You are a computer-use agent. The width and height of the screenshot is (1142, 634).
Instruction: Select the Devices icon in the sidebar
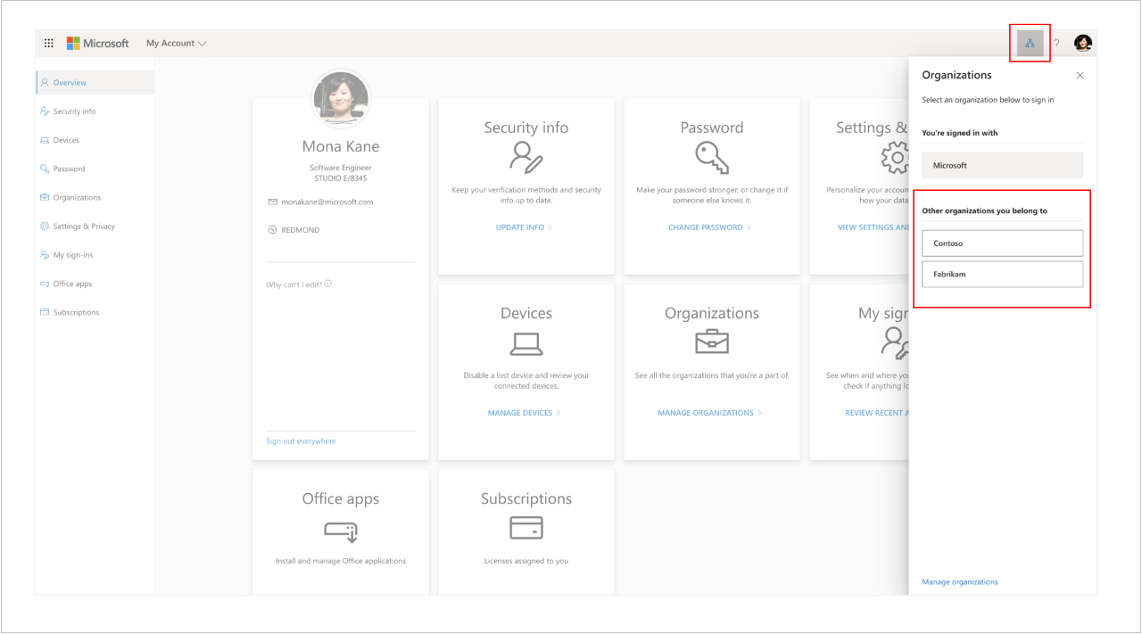point(45,139)
